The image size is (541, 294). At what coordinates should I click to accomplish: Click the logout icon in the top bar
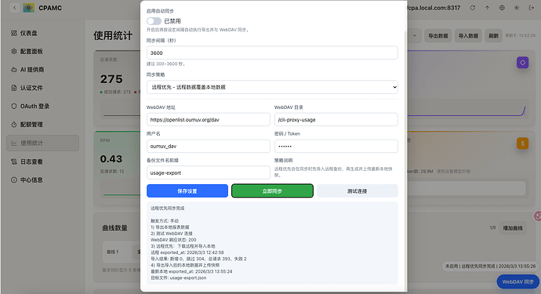[532, 8]
